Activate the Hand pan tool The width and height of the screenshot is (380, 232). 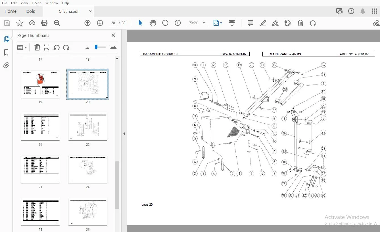pyautogui.click(x=153, y=23)
